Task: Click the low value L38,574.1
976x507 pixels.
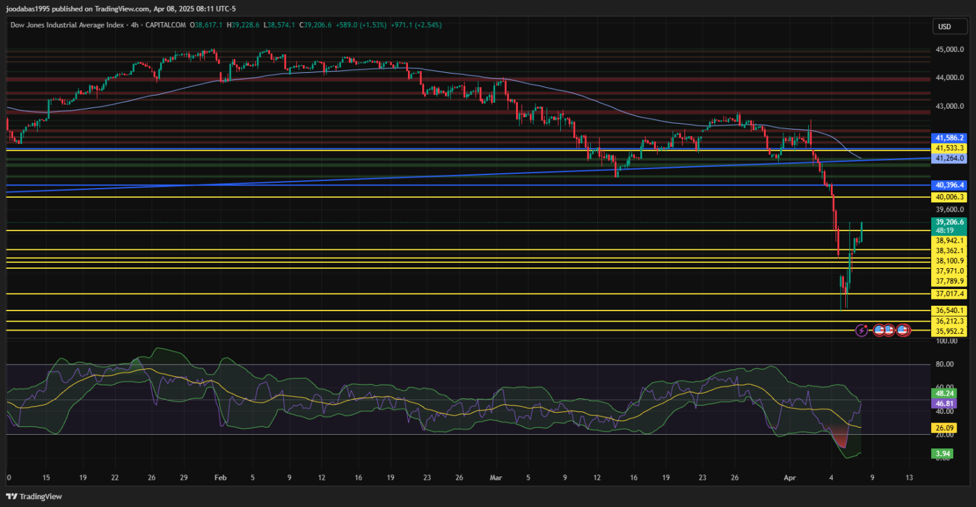Action: pyautogui.click(x=280, y=24)
